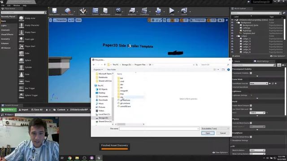Select the Cone shape icon
This screenshot has height=161, width=287.
tap(22, 74)
